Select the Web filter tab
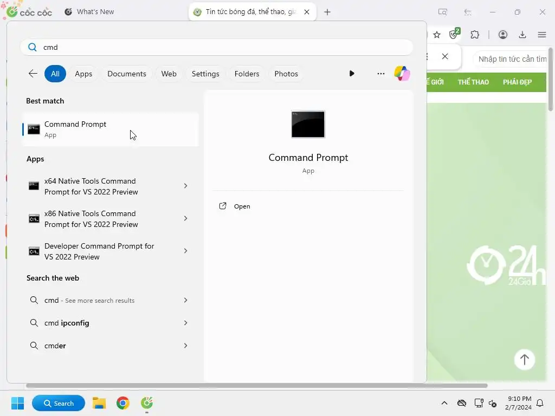 tap(169, 74)
